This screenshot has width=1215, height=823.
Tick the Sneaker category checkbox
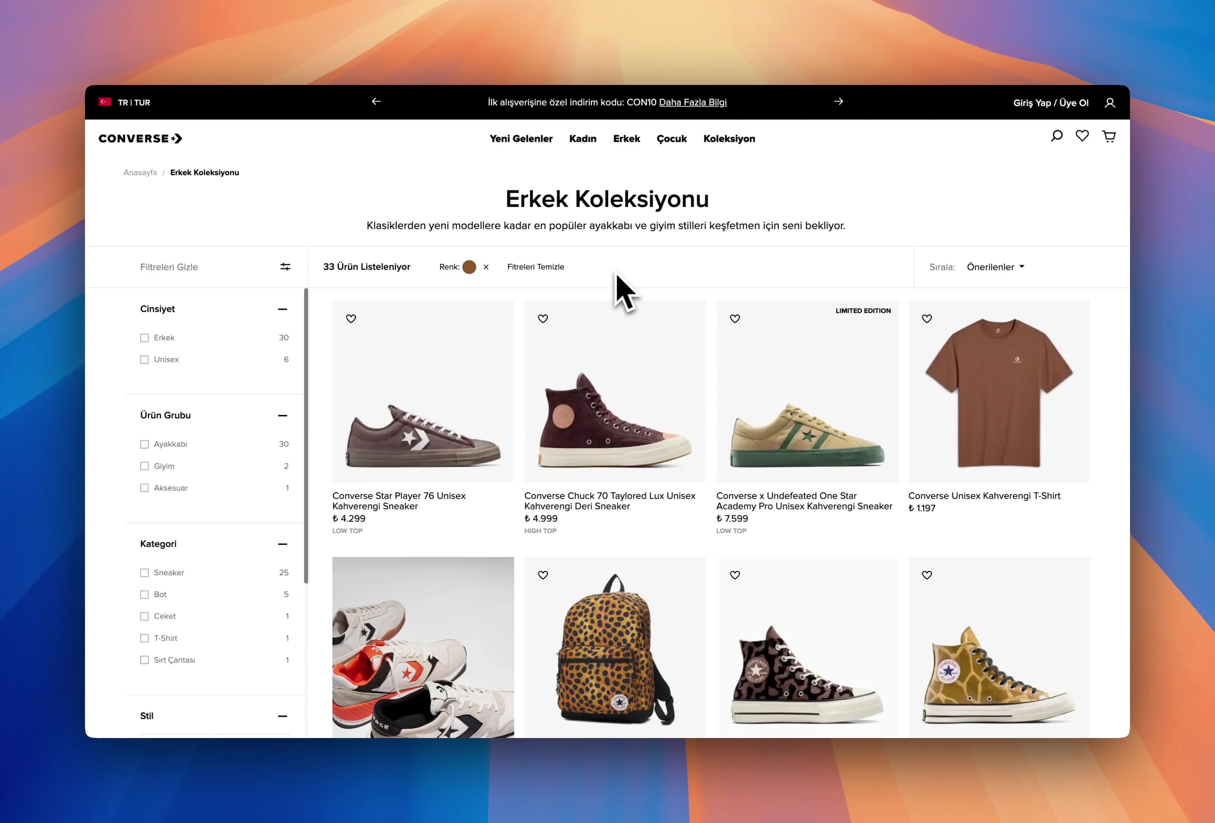click(144, 573)
